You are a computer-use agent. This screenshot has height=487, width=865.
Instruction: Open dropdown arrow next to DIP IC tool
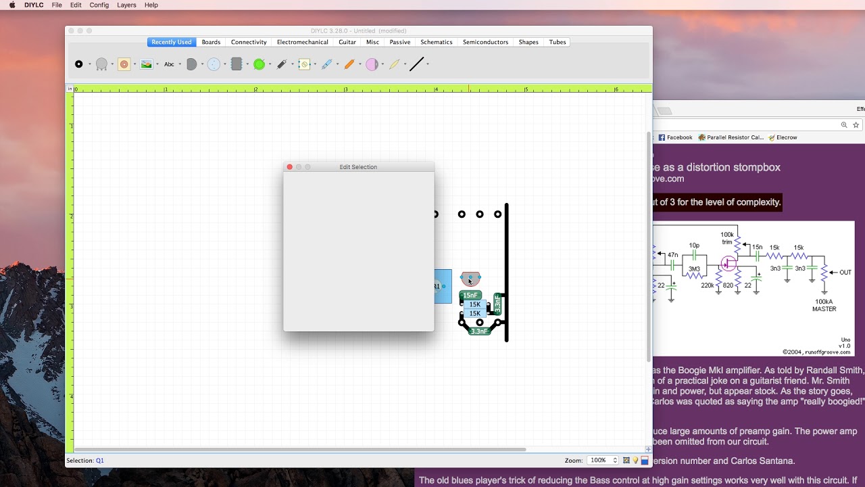tap(247, 65)
